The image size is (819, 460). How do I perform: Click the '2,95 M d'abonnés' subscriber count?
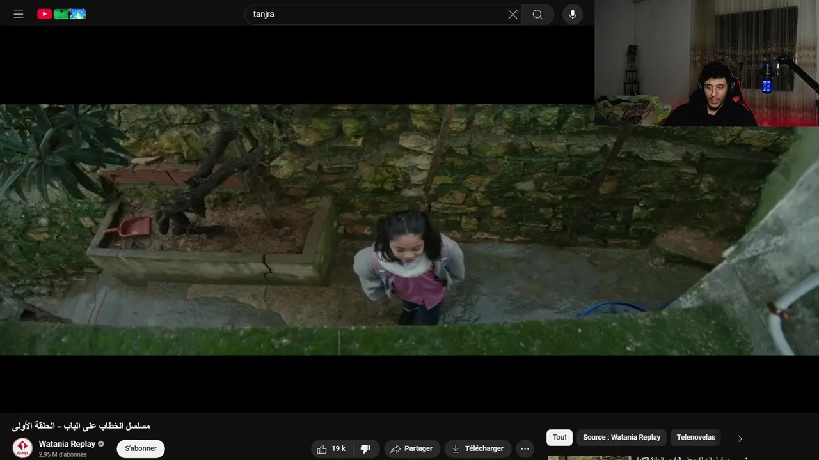coord(63,455)
